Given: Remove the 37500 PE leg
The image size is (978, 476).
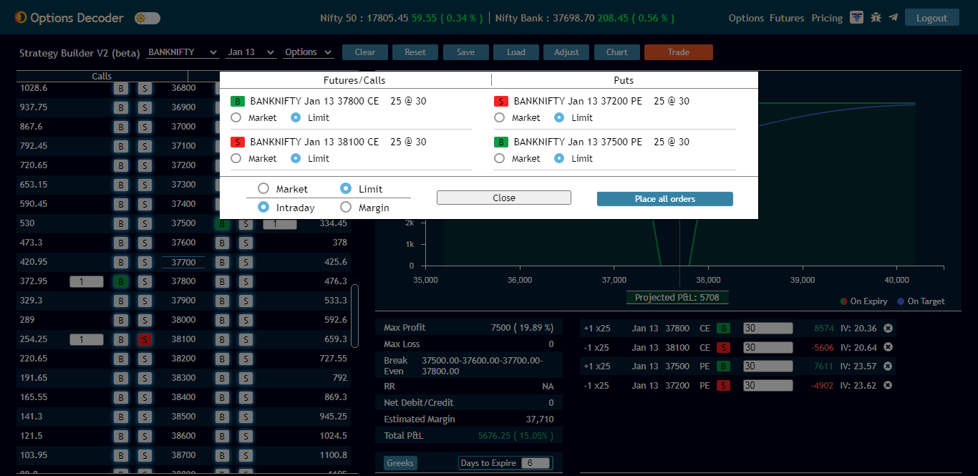Looking at the screenshot, I should (888, 366).
